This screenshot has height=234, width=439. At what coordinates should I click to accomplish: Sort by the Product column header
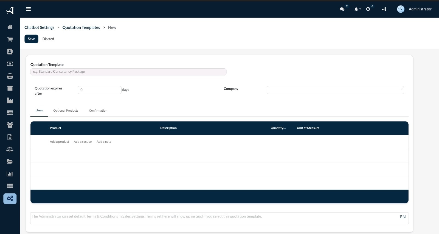55,128
